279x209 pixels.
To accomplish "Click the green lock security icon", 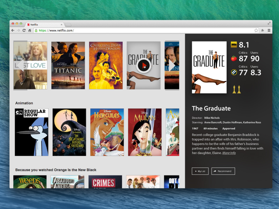I will (36, 30).
